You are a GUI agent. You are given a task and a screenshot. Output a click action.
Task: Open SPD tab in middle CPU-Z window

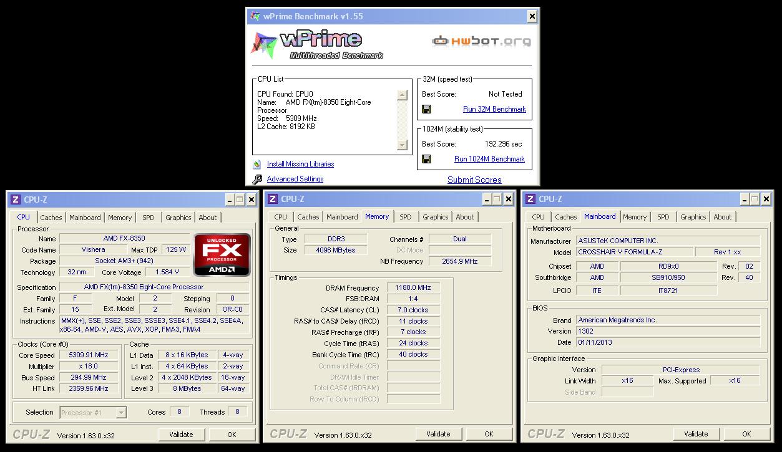pos(406,217)
